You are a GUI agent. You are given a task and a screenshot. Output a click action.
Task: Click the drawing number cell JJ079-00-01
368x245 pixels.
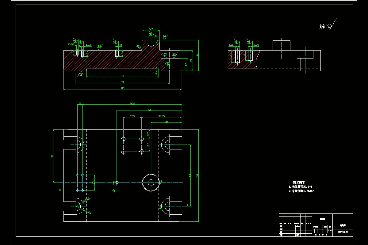click(x=343, y=232)
